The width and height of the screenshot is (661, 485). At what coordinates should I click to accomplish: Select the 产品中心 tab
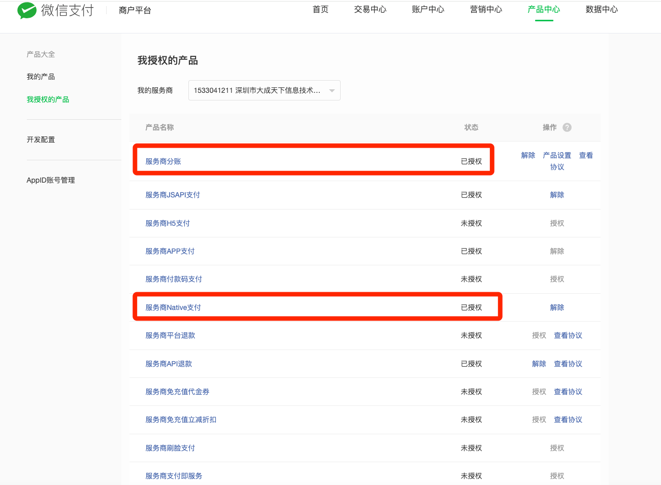coord(544,10)
